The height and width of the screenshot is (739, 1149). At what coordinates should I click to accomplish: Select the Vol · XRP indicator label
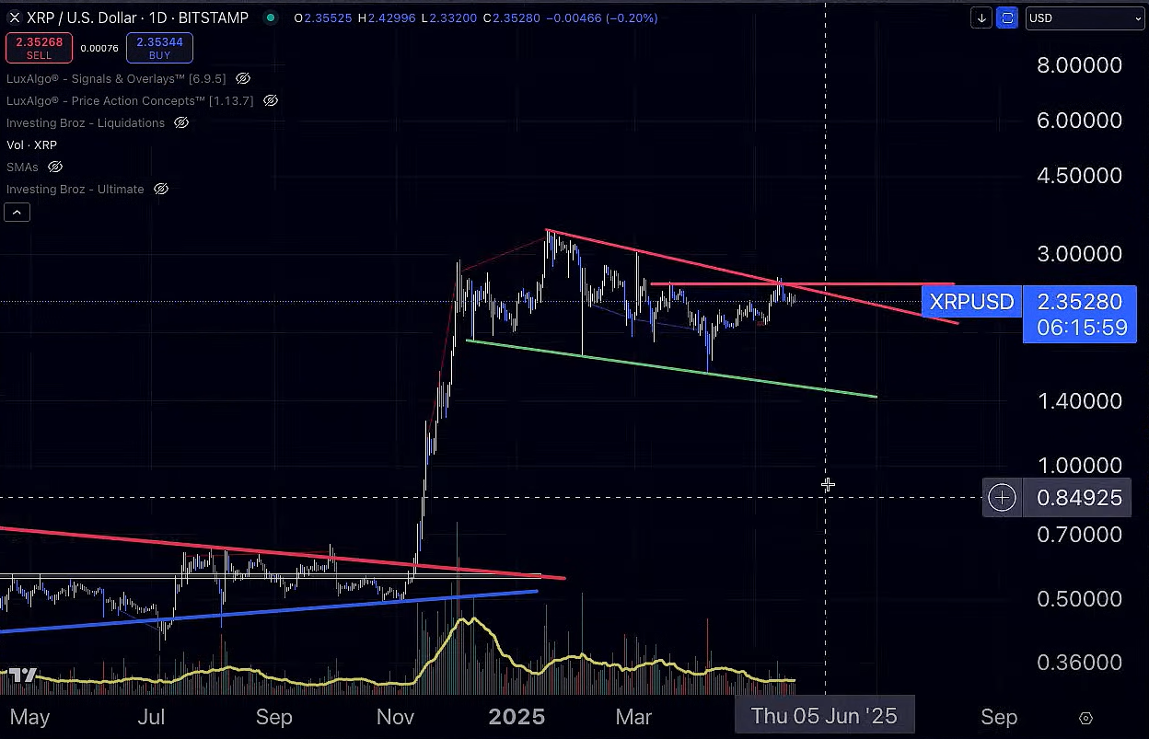(31, 145)
